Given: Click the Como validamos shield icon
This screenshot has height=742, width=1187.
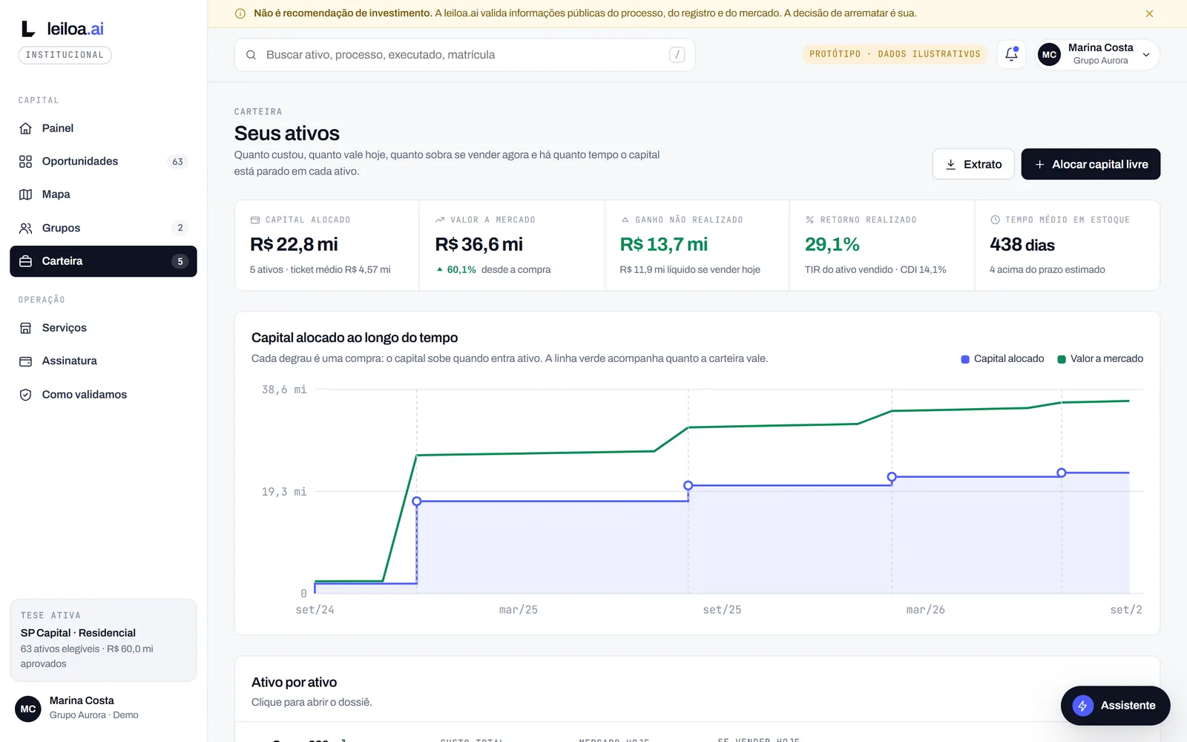Looking at the screenshot, I should [x=26, y=395].
